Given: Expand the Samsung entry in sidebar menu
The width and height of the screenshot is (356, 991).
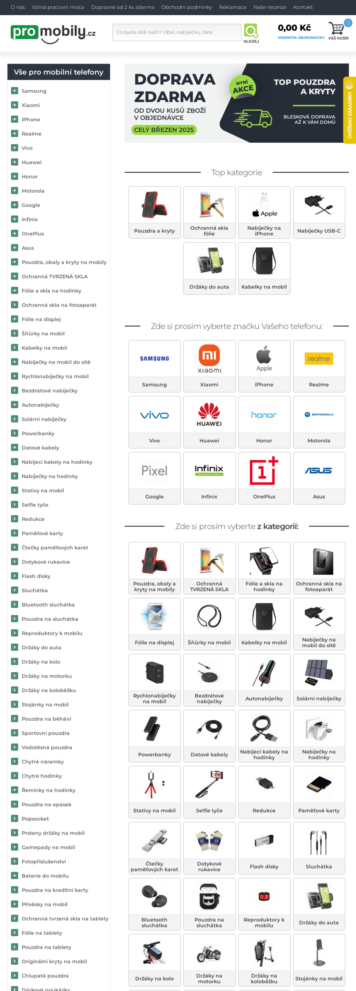Looking at the screenshot, I should (x=15, y=91).
